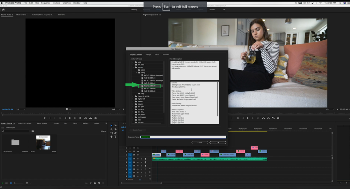Open the Graphics menu
Image resolution: width=350 pixels, height=189 pixels.
(x=67, y=3)
